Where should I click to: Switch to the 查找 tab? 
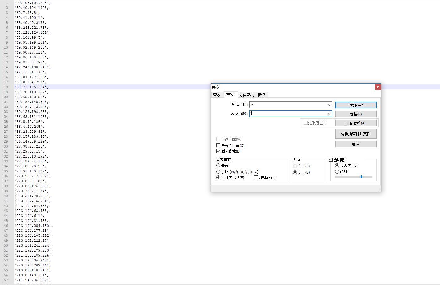pyautogui.click(x=217, y=95)
